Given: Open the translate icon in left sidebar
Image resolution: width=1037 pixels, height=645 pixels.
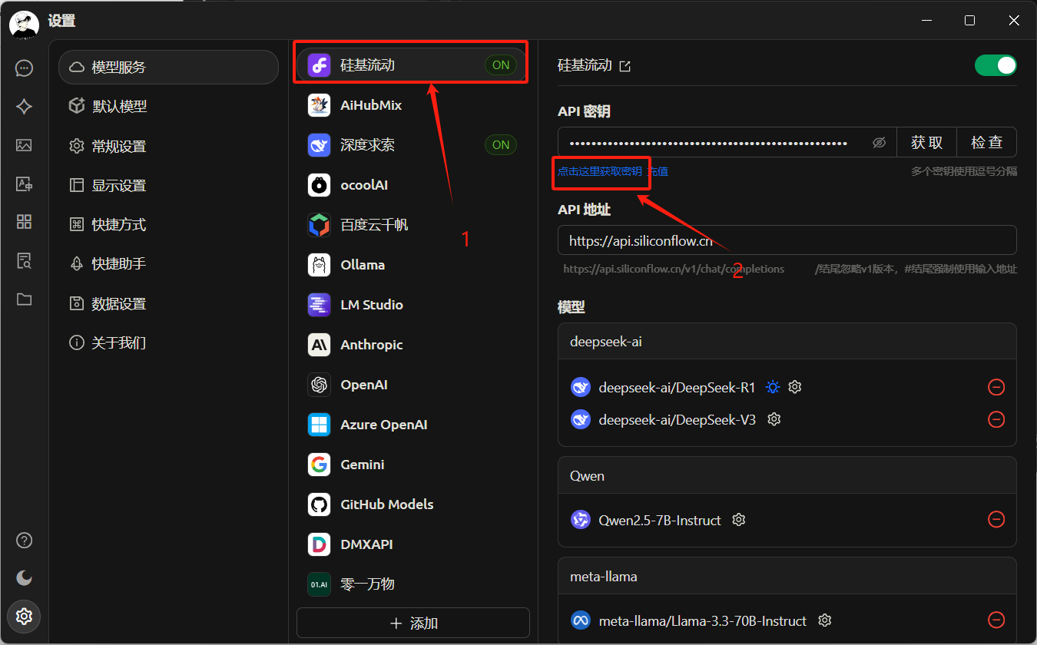Looking at the screenshot, I should (24, 184).
